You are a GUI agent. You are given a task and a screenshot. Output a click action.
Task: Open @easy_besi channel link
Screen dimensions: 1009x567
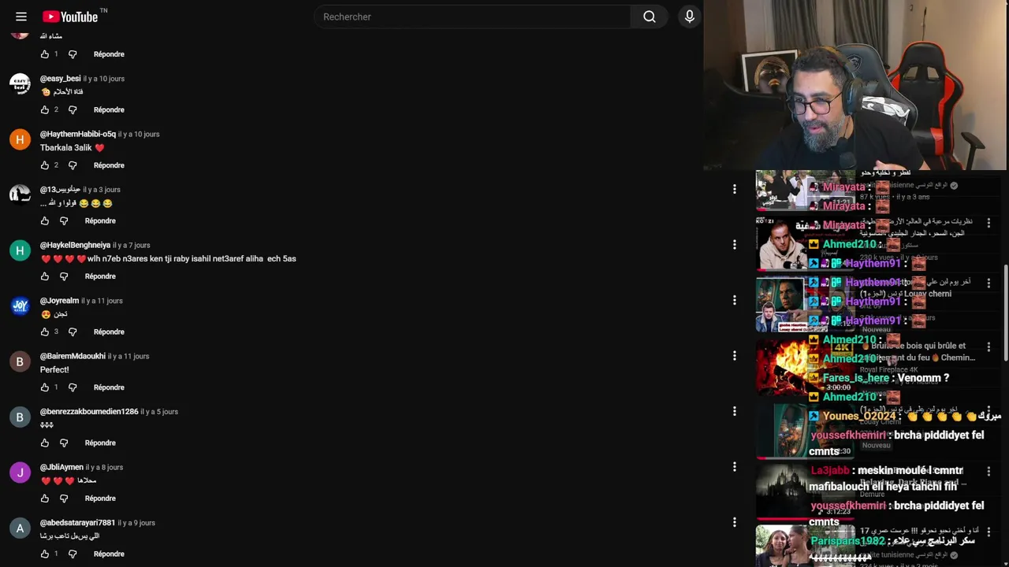61,79
